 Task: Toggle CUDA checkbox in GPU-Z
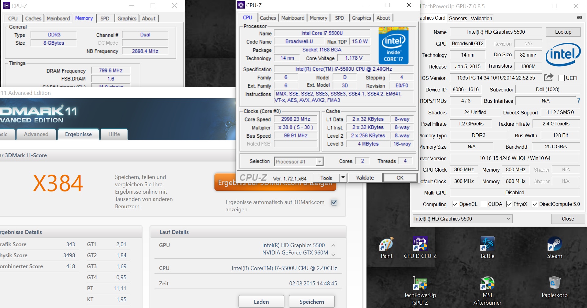(484, 204)
